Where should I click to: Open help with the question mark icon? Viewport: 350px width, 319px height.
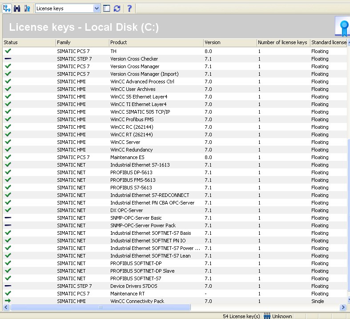coord(129,8)
